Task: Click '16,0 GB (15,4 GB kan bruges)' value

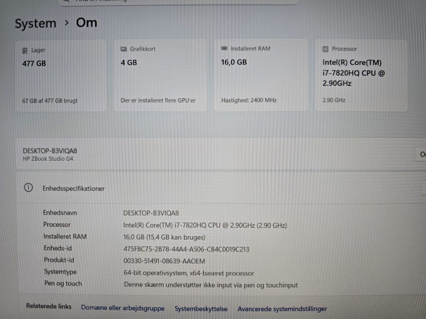Action: [x=164, y=237]
